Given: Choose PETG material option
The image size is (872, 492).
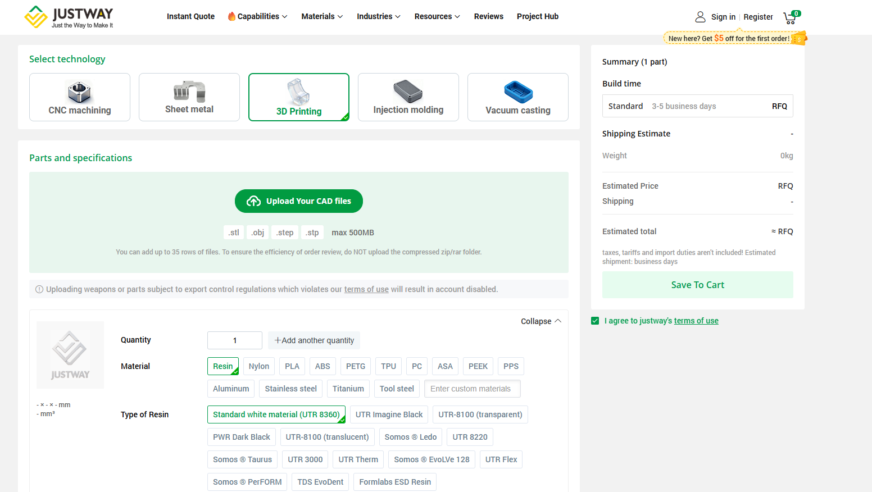Looking at the screenshot, I should point(356,366).
